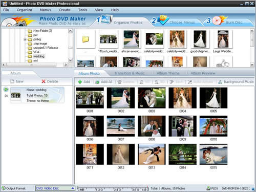
Task: Click the grayed-out Delete photo trash icon
Action: pyautogui.click(x=120, y=82)
